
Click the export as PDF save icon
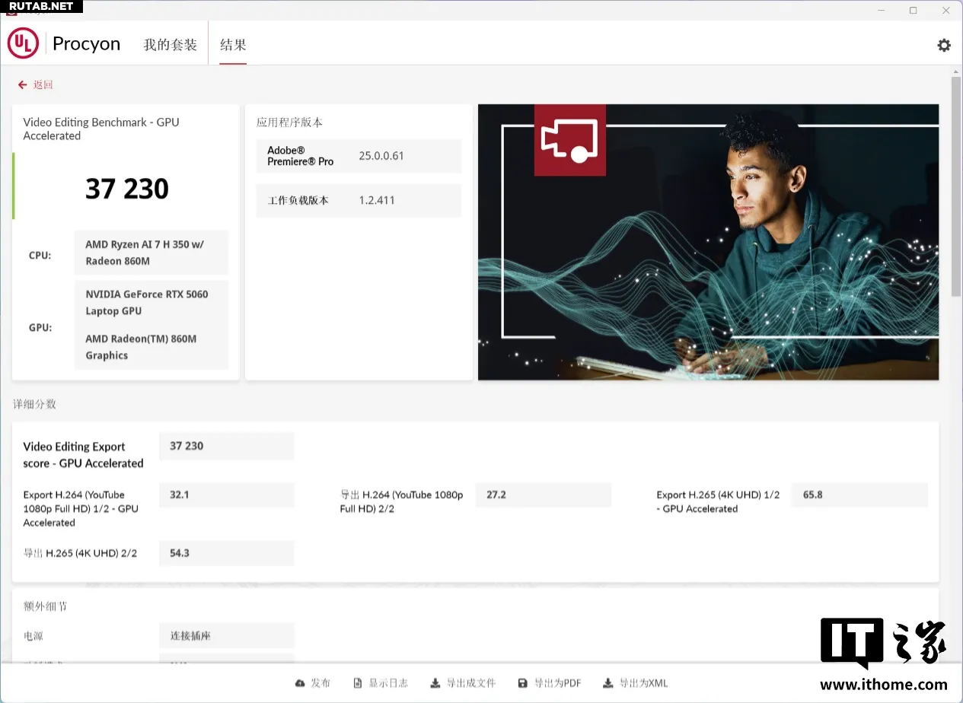coord(522,683)
